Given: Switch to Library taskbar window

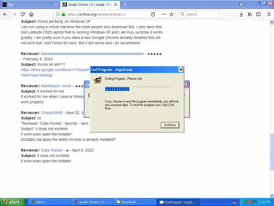Looking at the screenshot, I should coord(50,202).
